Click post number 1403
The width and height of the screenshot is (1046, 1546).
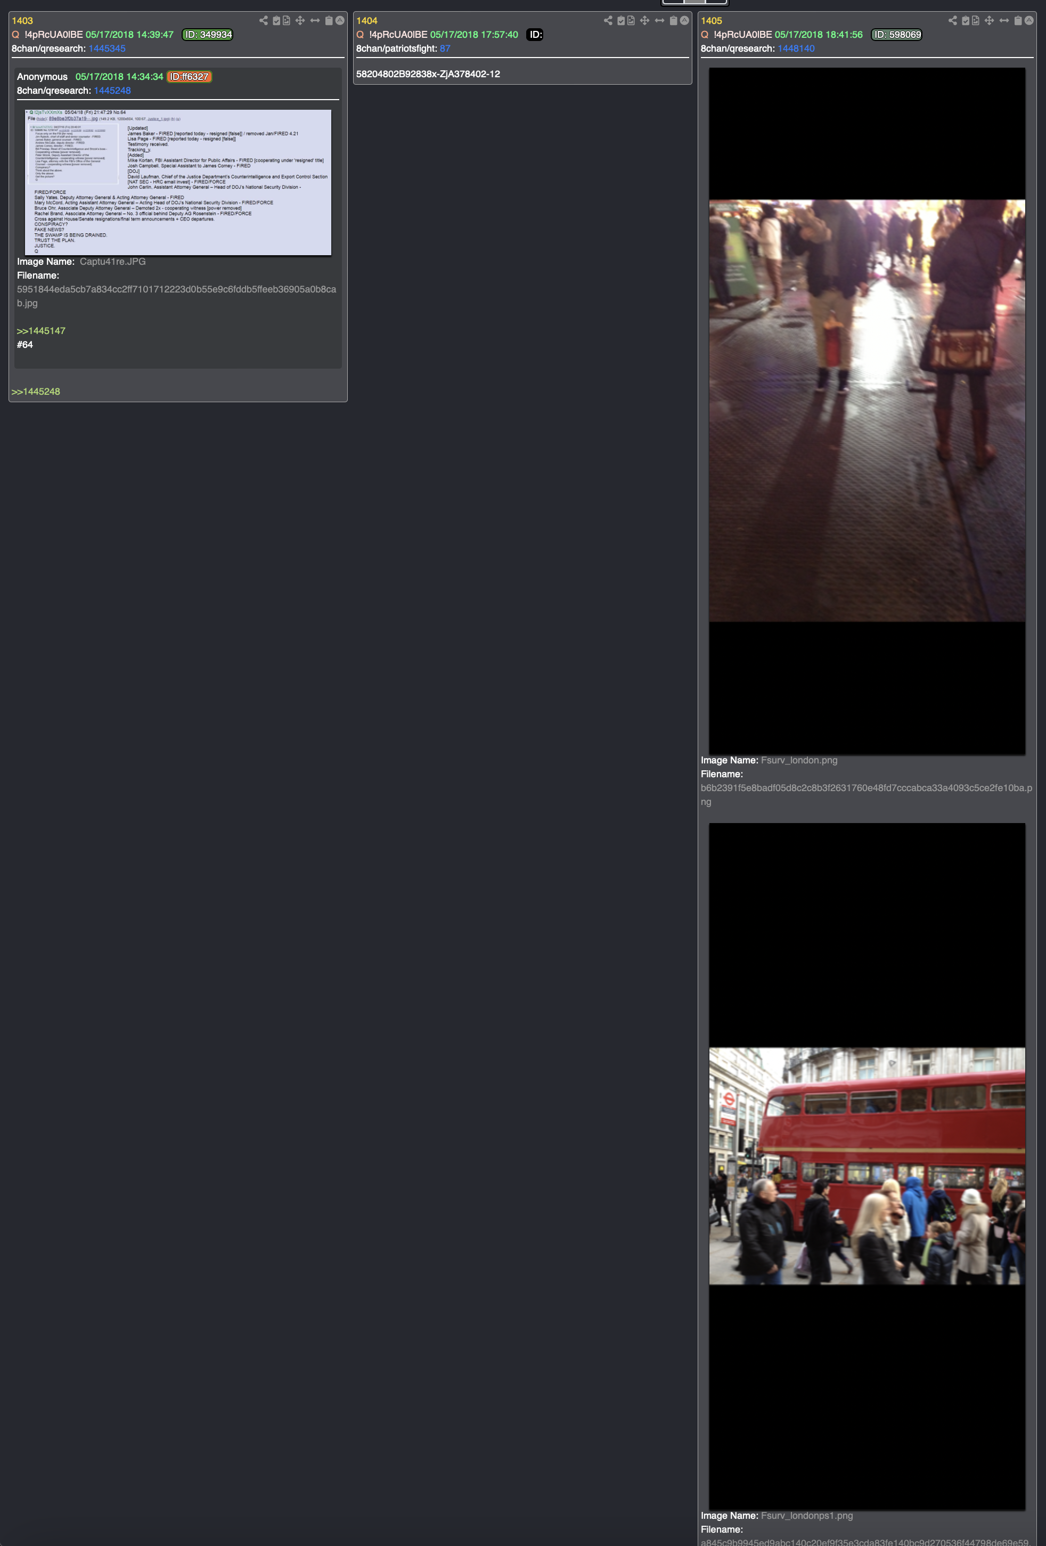[x=22, y=21]
